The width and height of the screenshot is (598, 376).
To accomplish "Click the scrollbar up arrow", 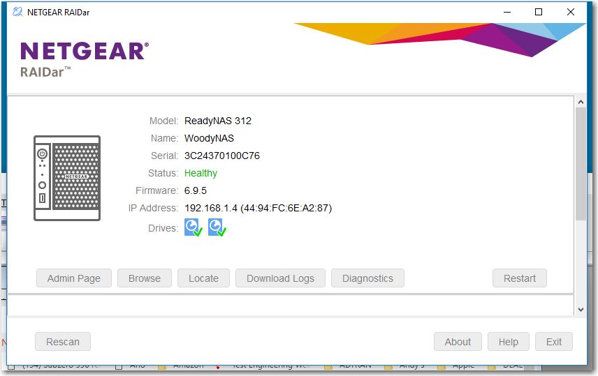I will 581,102.
